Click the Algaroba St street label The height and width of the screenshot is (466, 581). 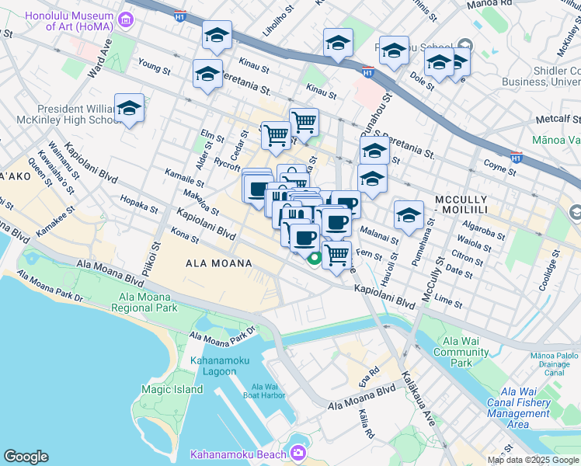tap(484, 230)
